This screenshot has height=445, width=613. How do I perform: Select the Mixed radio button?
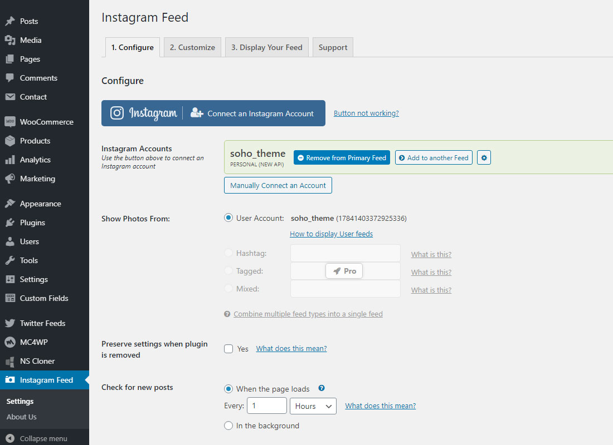(228, 289)
